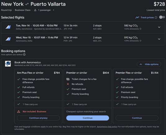Click the info icon beside +29% emissions
166x135 pixels.
click(141, 41)
